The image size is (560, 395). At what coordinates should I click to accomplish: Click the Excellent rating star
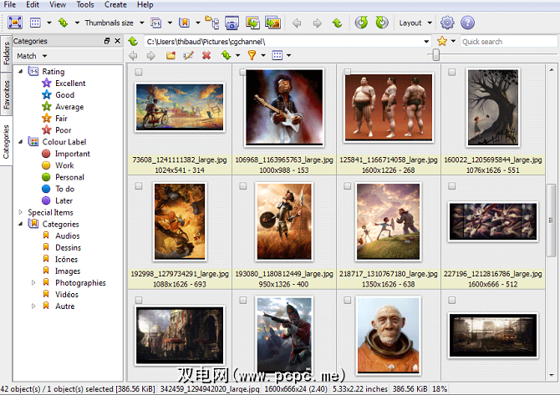(47, 84)
